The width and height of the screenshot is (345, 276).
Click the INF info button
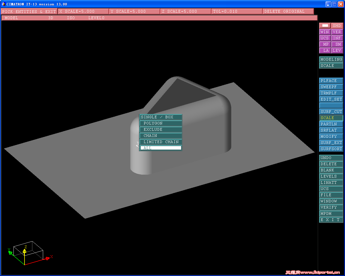click(x=337, y=38)
